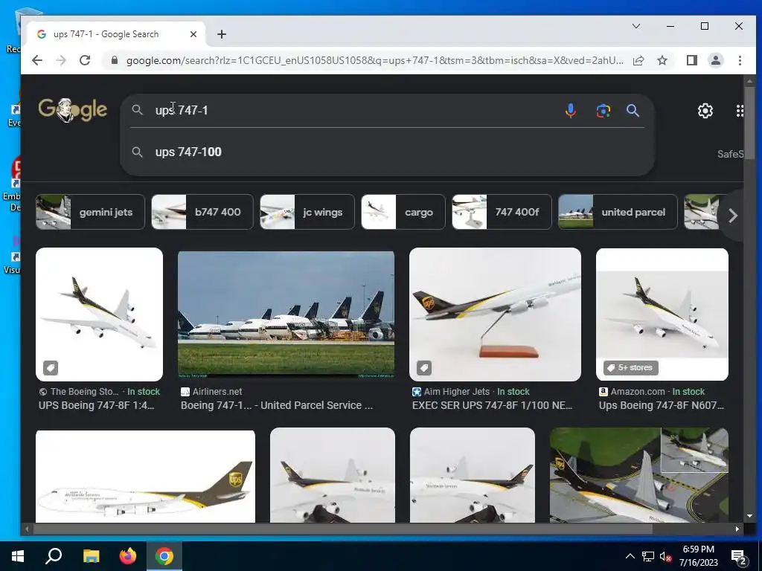Screen dimensions: 762x571
Task: Open the Windows Start menu
Action: tap(18, 556)
